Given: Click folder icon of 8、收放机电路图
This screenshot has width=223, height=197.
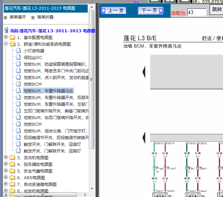Looking at the screenshot, I should coord(12,191).
